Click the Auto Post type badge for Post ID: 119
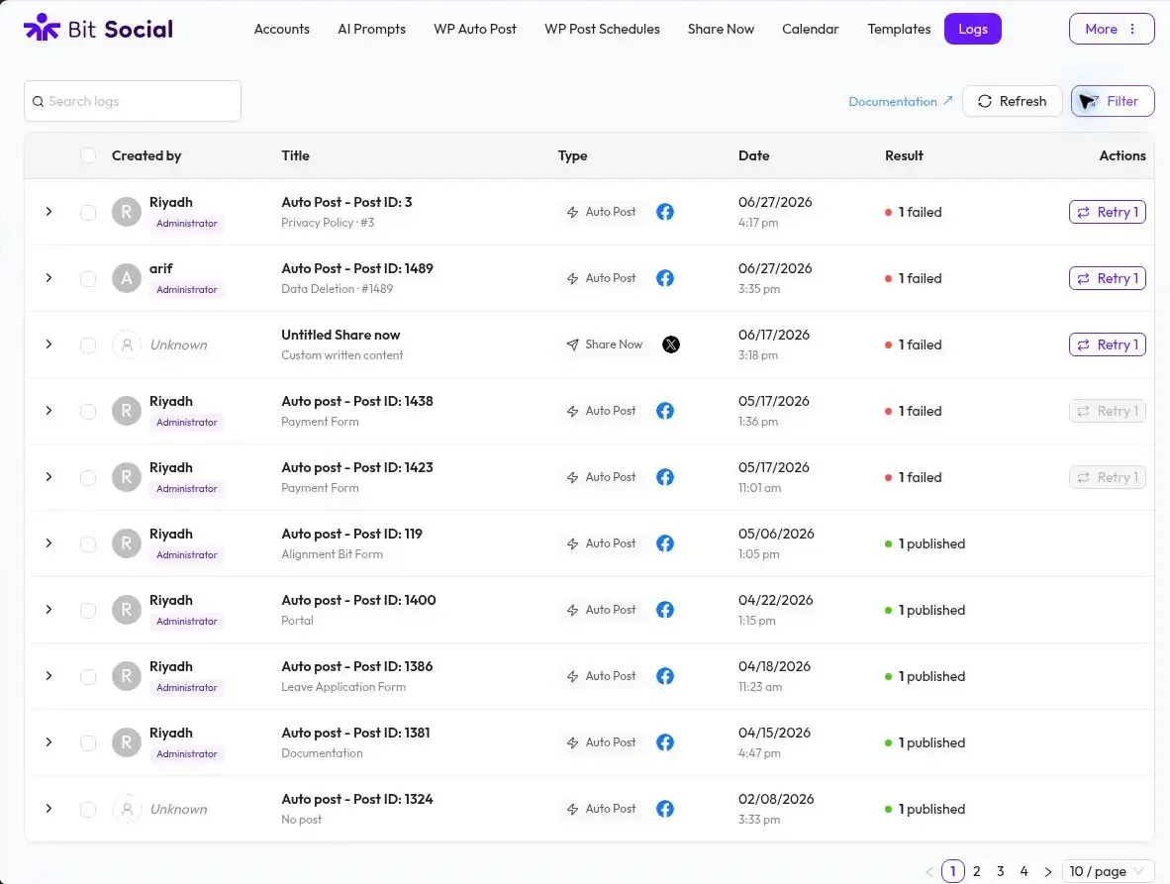The image size is (1170, 884). point(601,543)
